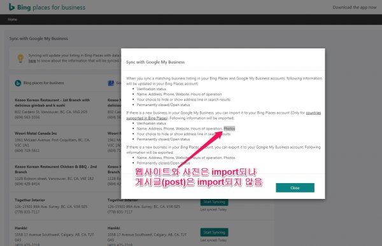Click the lightbulb tip icon

pos(20,58)
